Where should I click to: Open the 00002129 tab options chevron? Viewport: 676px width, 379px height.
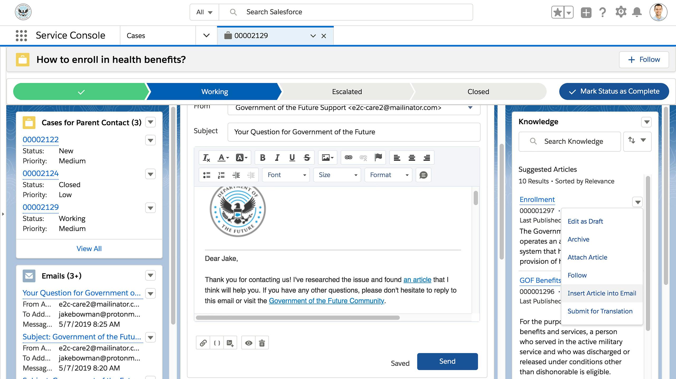313,36
